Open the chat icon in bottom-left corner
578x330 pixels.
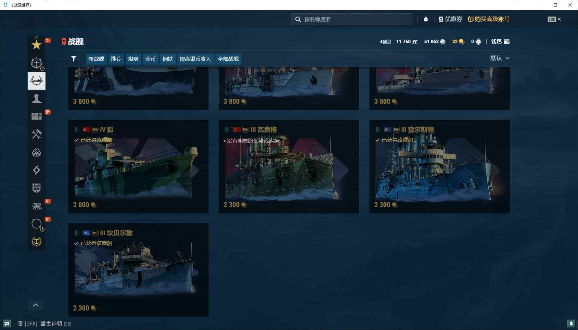(x=7, y=324)
